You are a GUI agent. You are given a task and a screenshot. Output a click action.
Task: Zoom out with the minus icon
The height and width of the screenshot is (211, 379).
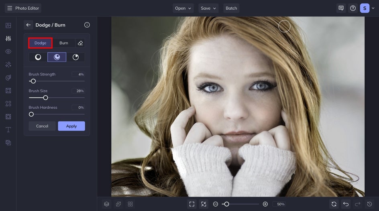point(215,204)
